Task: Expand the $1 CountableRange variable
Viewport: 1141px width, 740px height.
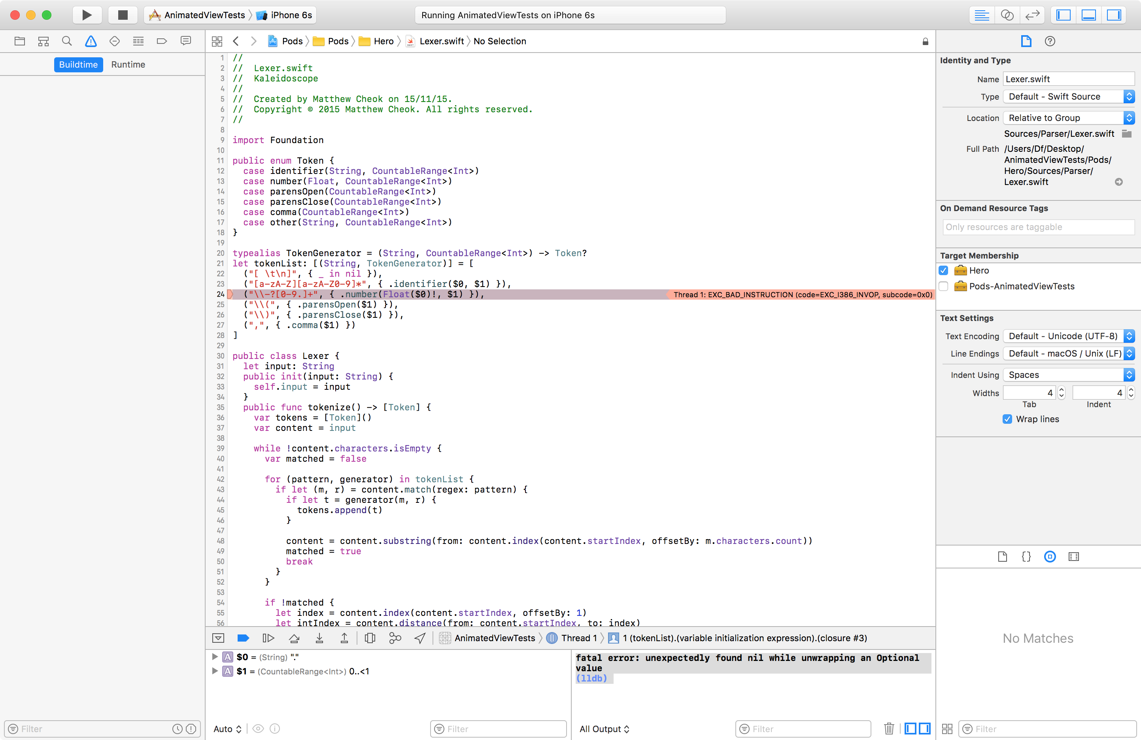Action: 215,671
